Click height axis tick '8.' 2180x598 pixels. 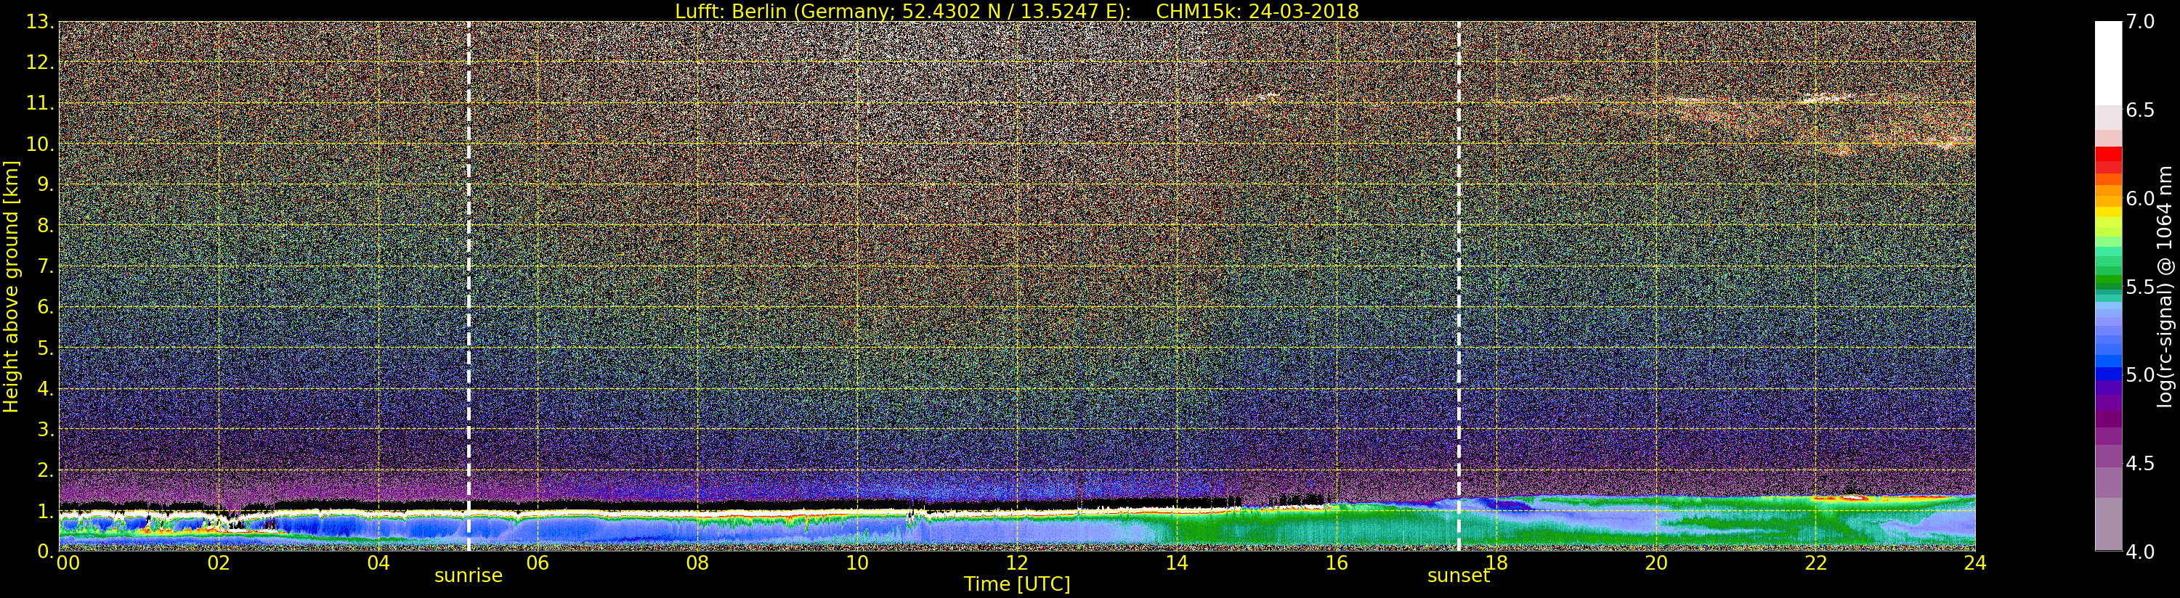pyautogui.click(x=45, y=226)
